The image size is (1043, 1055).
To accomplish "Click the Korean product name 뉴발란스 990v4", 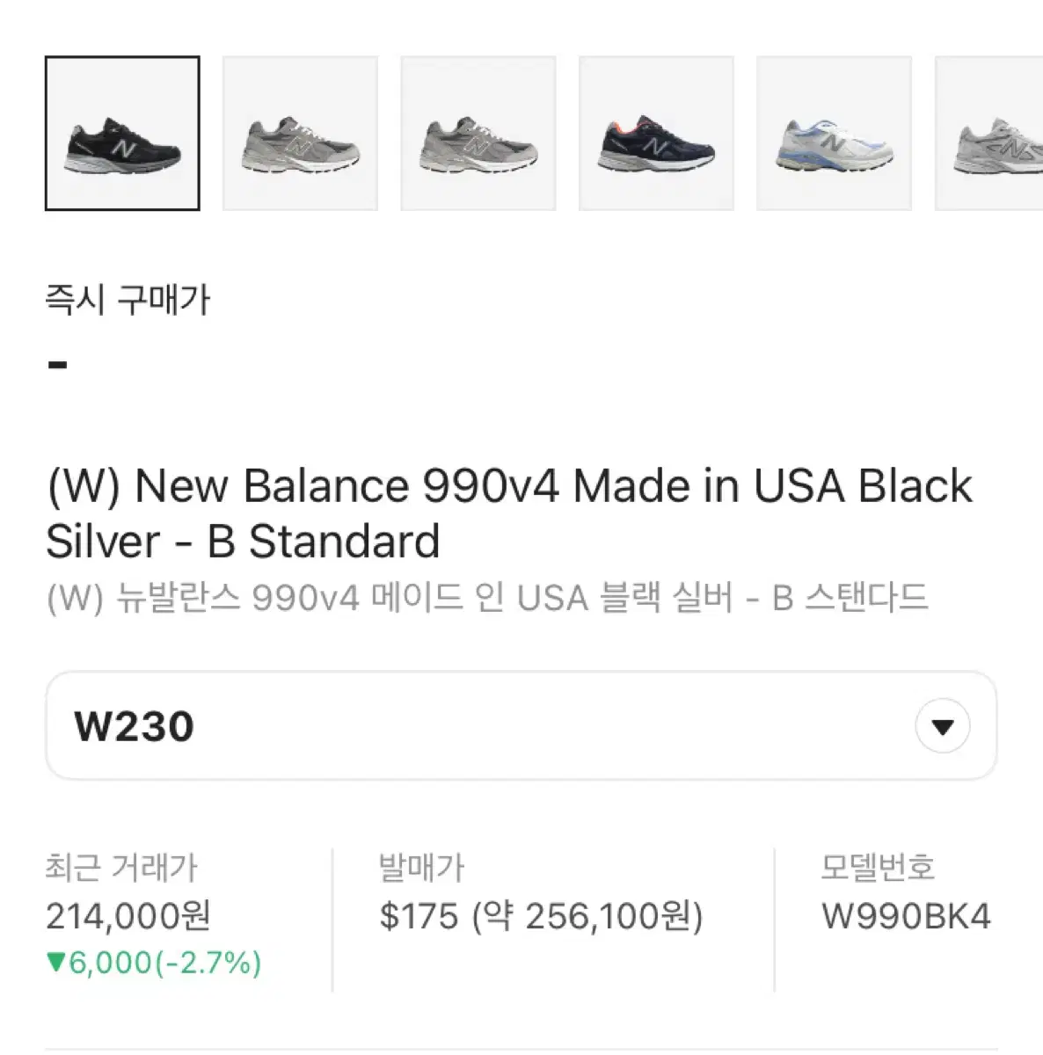I will pos(486,599).
